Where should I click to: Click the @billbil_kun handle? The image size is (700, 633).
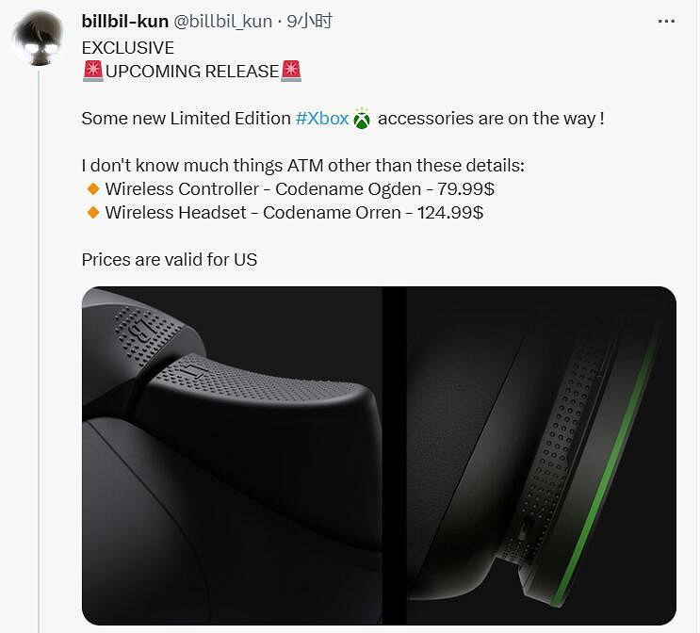pos(222,21)
